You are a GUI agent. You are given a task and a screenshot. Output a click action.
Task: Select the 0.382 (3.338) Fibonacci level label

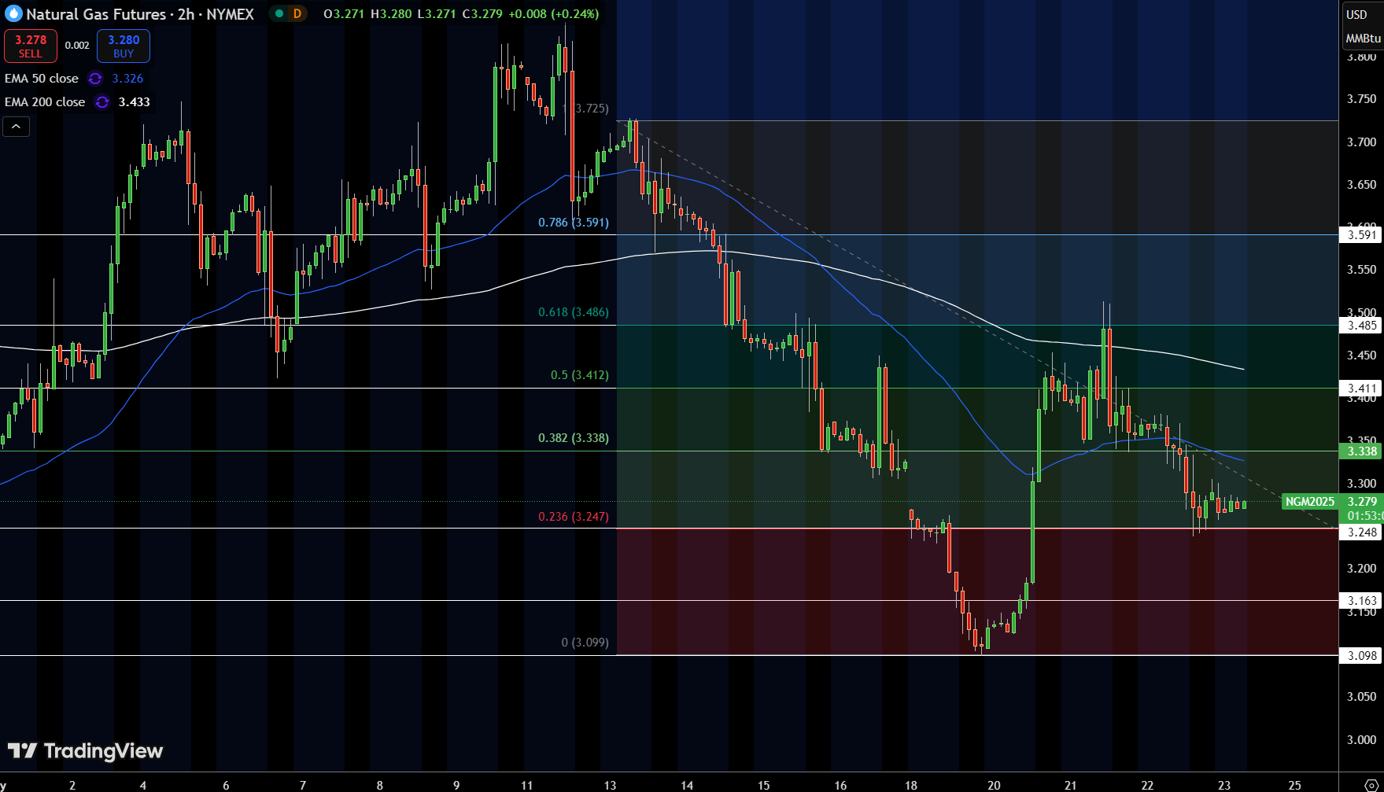(x=574, y=438)
